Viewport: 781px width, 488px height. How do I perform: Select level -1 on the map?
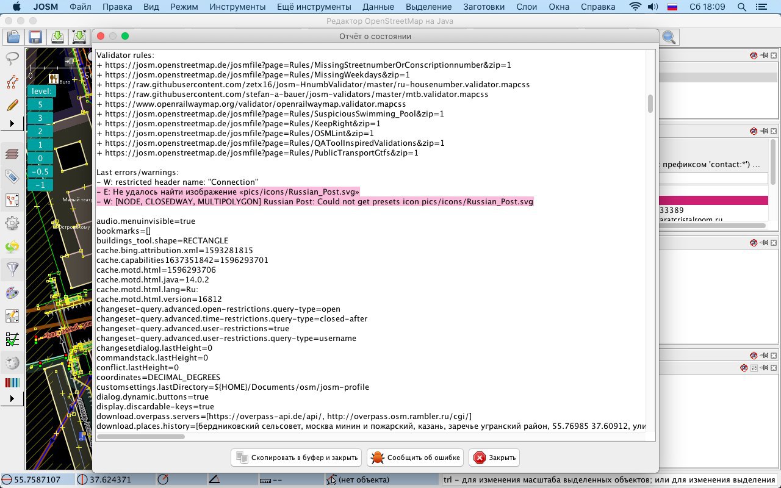coord(40,185)
